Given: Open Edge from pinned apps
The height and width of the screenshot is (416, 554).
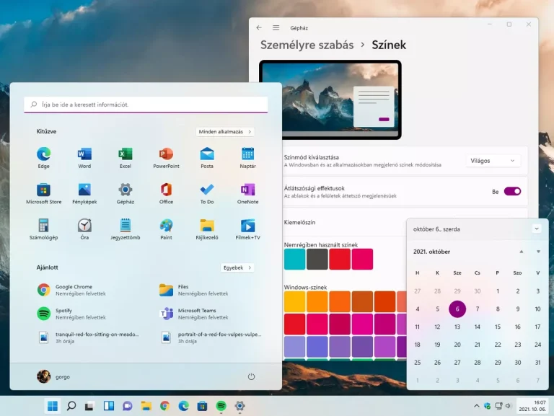Looking at the screenshot, I should 44,158.
